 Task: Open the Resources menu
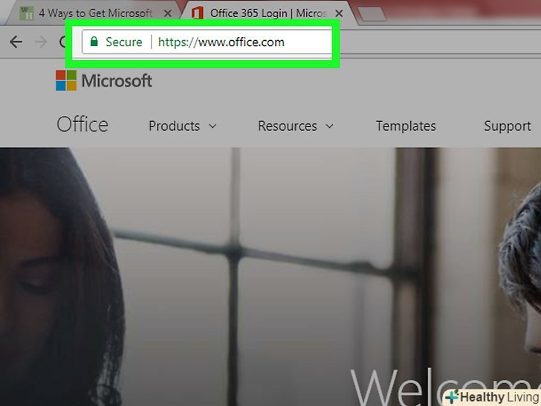(296, 126)
